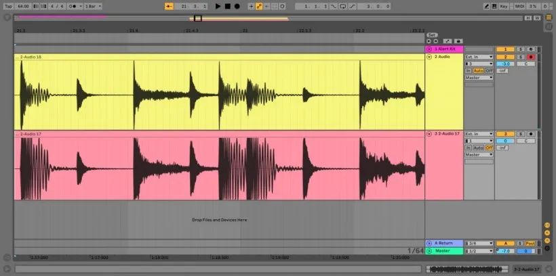556x276 pixels.
Task: Solo the 3 2-Audio 17 track
Action: click(520, 134)
